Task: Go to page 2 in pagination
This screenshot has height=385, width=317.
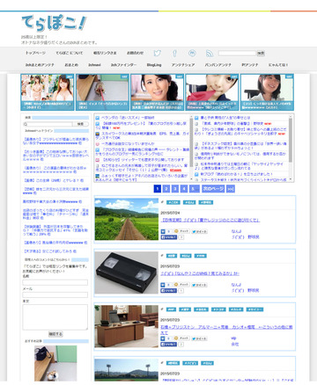Action: pos(166,189)
